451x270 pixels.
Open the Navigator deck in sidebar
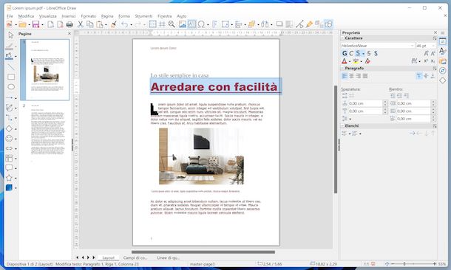point(443,71)
